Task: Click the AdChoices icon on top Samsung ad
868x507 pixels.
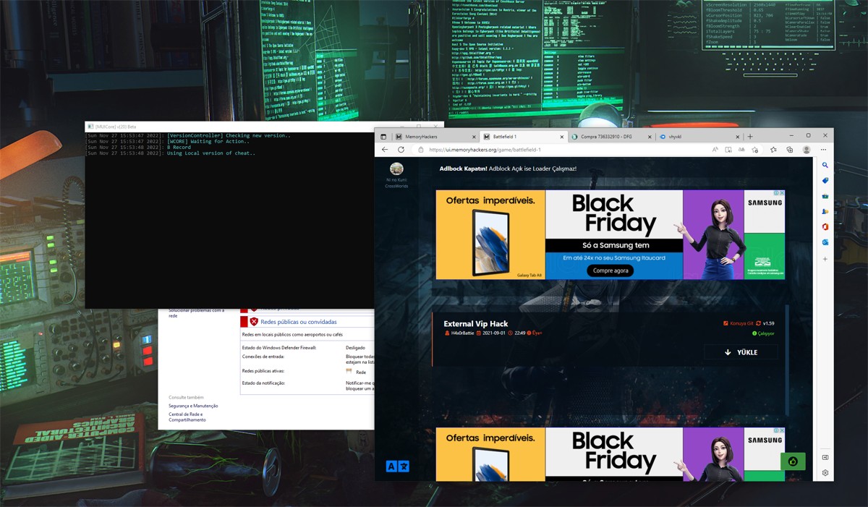Action: pyautogui.click(x=776, y=193)
